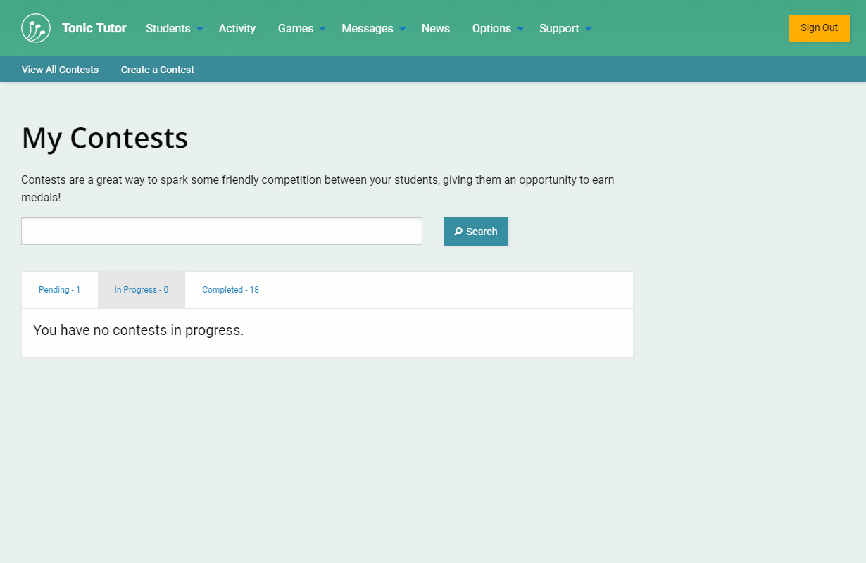The image size is (866, 563).
Task: Click the magnifier icon on the Search button
Action: click(x=458, y=232)
